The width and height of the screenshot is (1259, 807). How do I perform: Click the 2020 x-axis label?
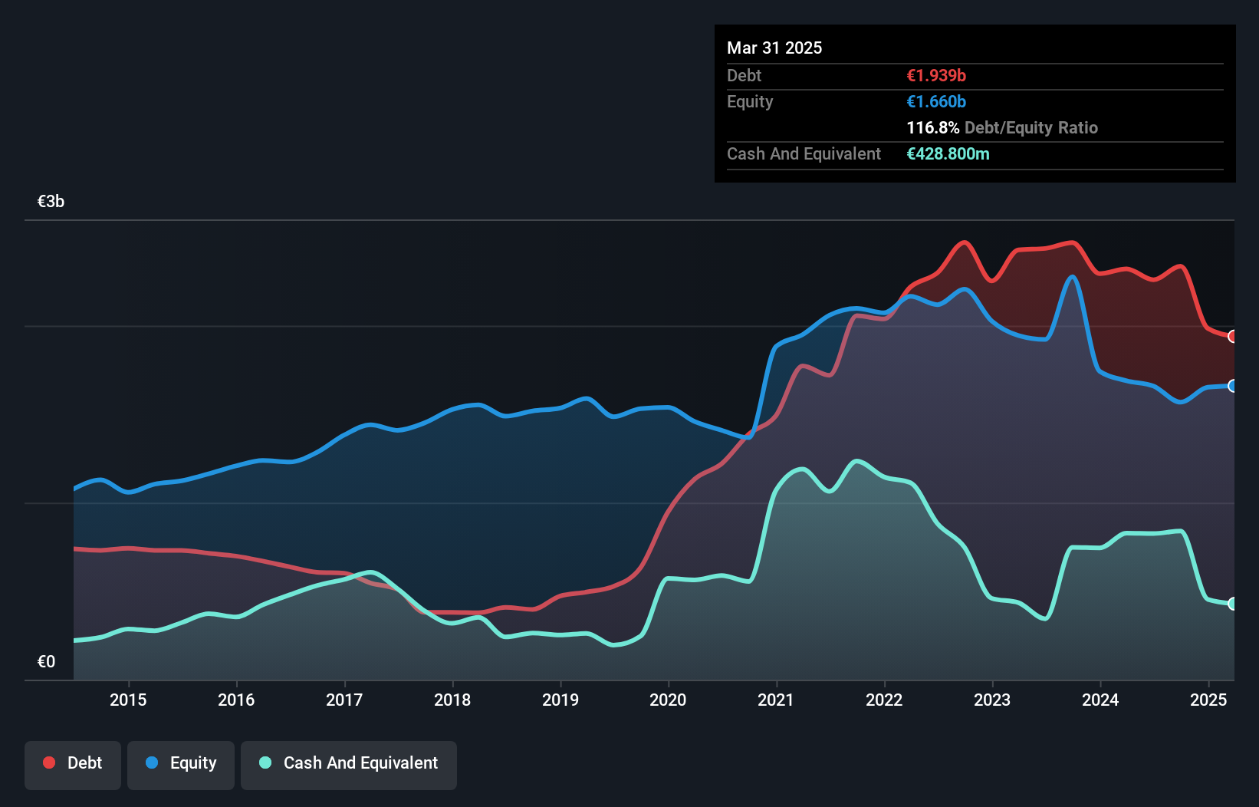tap(668, 700)
